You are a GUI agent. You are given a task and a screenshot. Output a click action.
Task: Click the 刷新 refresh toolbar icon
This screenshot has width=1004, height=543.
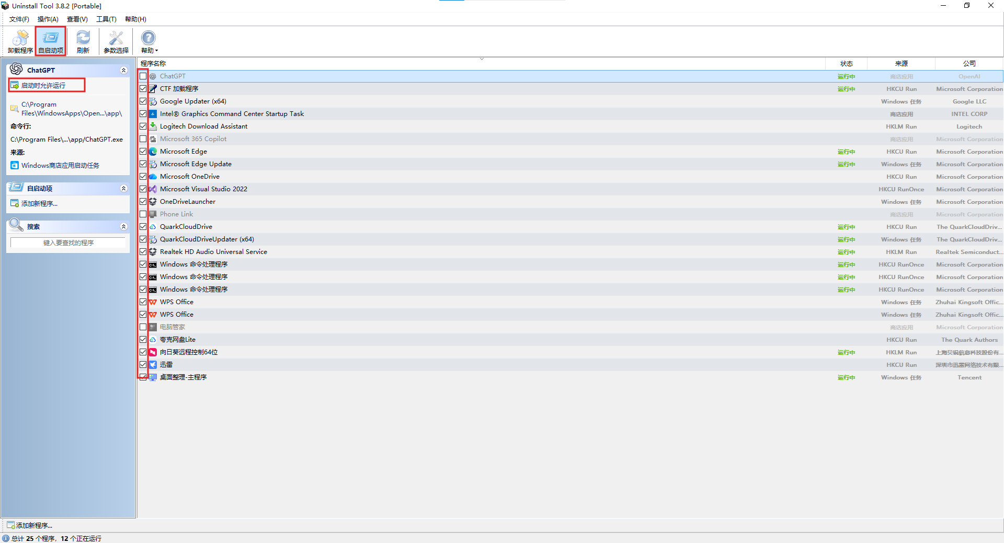pyautogui.click(x=83, y=41)
